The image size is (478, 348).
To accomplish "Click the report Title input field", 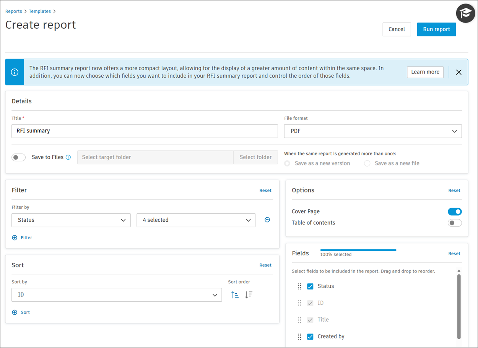I will coord(145,131).
